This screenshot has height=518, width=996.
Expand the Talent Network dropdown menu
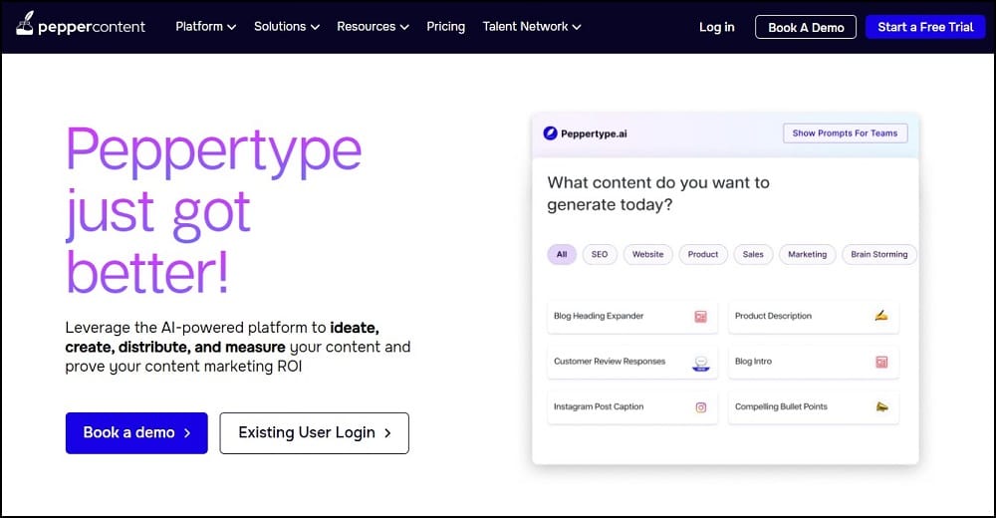tap(532, 27)
